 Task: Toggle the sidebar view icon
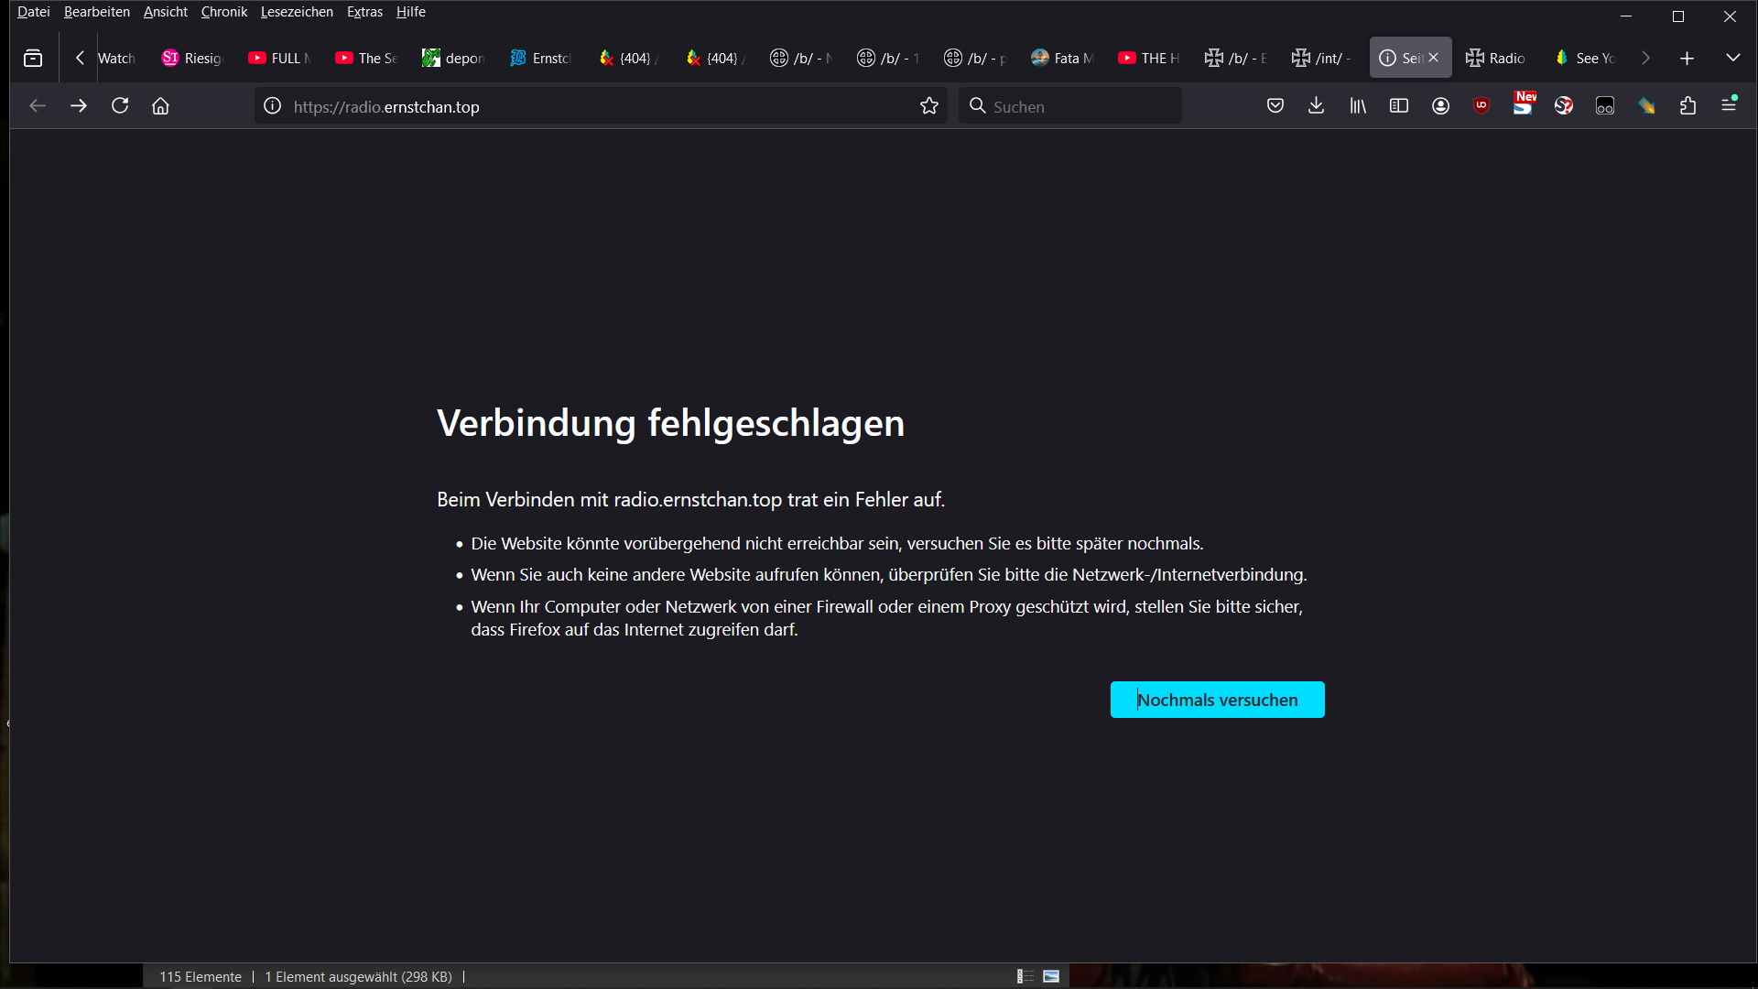(x=1398, y=106)
